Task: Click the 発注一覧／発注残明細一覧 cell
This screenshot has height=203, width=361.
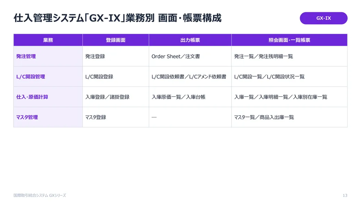Action: coord(289,56)
